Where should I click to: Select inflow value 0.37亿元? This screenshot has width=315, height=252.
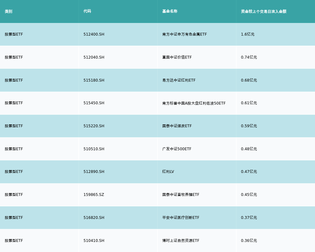(249, 218)
